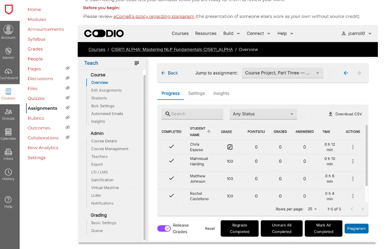Click the blue Plagiarism button
386x249 pixels.
356,229
